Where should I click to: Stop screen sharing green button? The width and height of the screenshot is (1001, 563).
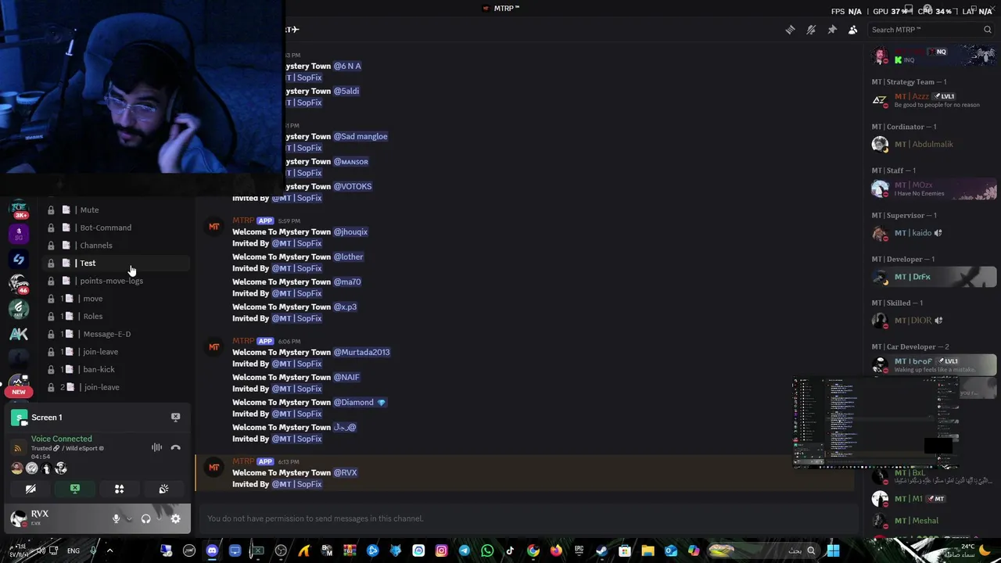point(75,489)
